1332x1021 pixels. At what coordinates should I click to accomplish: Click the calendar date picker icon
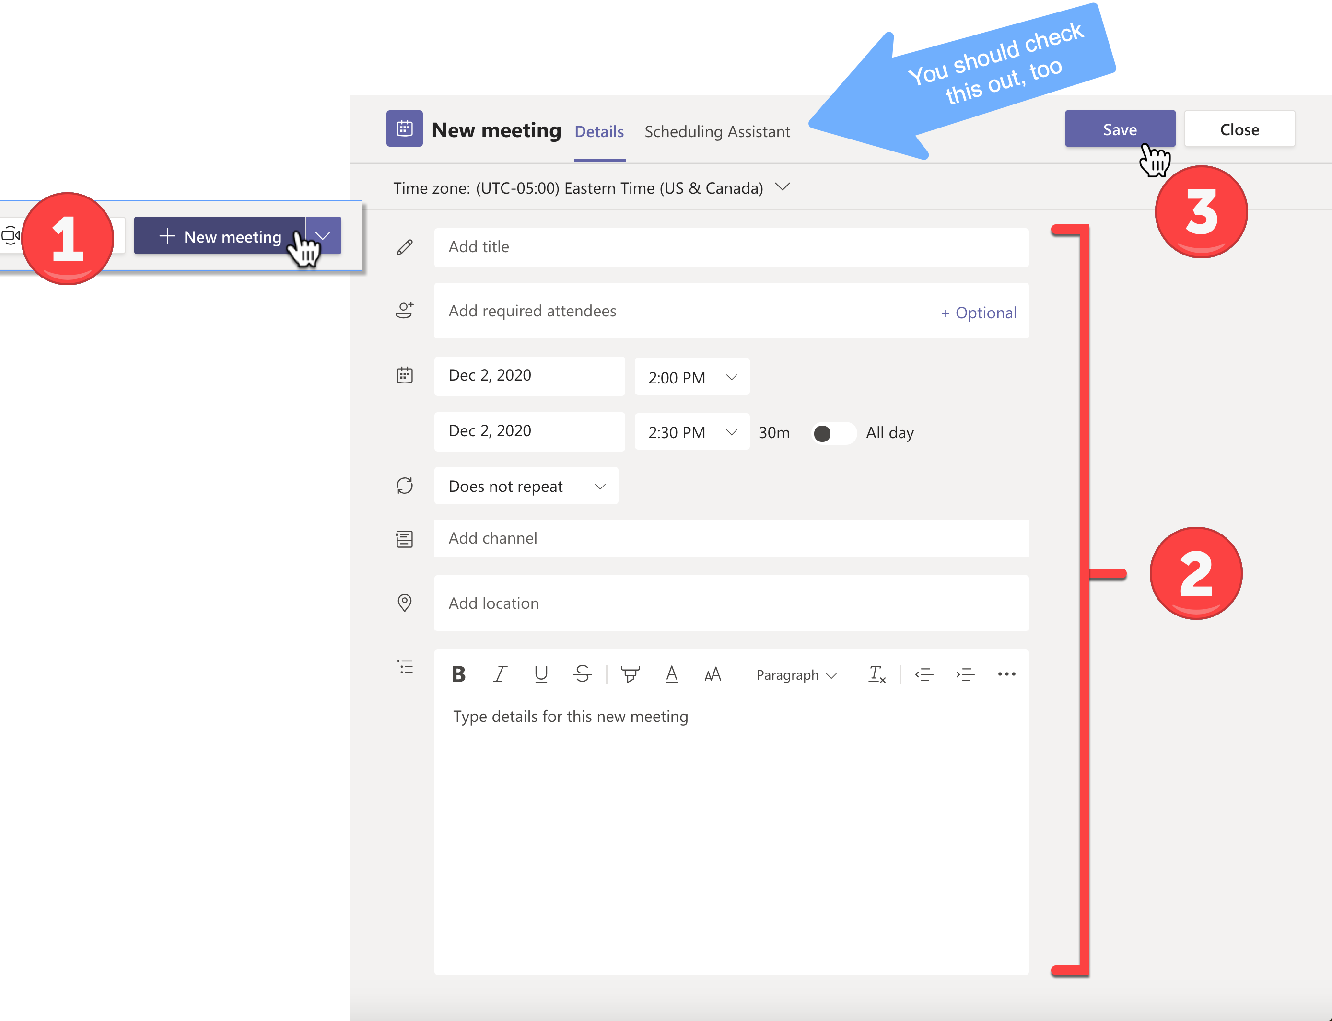coord(405,375)
